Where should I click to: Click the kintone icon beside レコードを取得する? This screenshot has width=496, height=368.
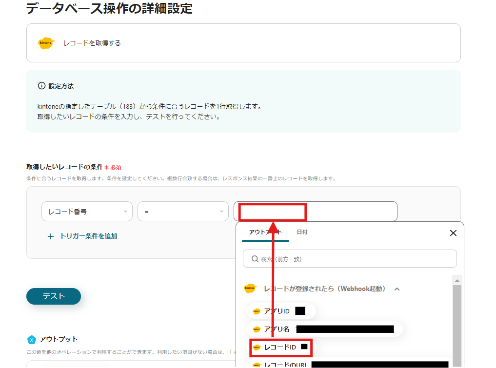[46, 43]
